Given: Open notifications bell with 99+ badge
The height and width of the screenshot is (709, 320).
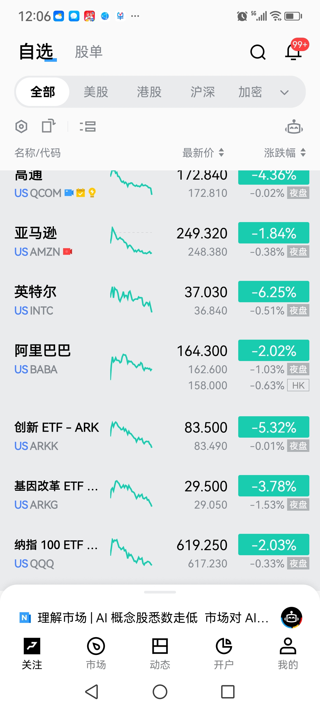Looking at the screenshot, I should (294, 51).
